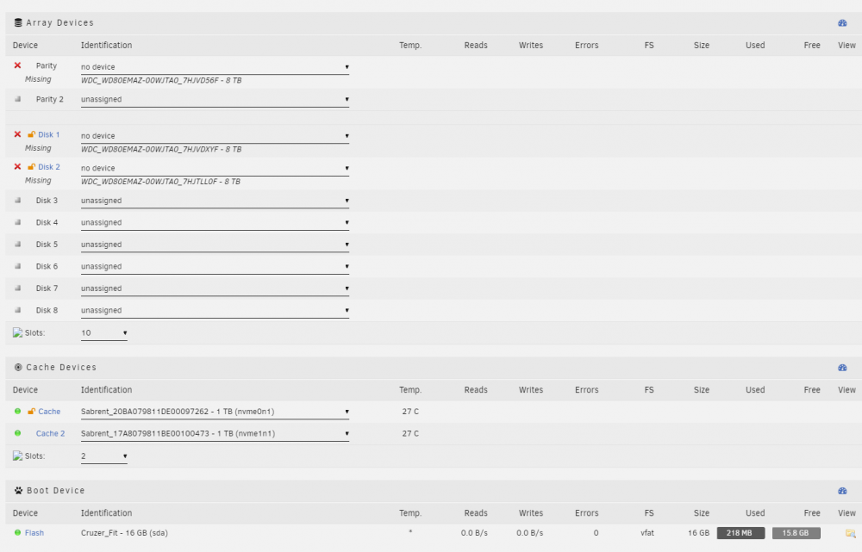This screenshot has height=552, width=862.
Task: Open the Disk 6 unassigned dropdown
Action: pos(215,266)
